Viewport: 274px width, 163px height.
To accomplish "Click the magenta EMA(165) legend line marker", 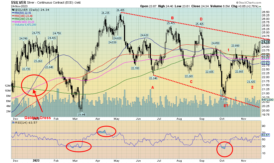I will [13, 22].
